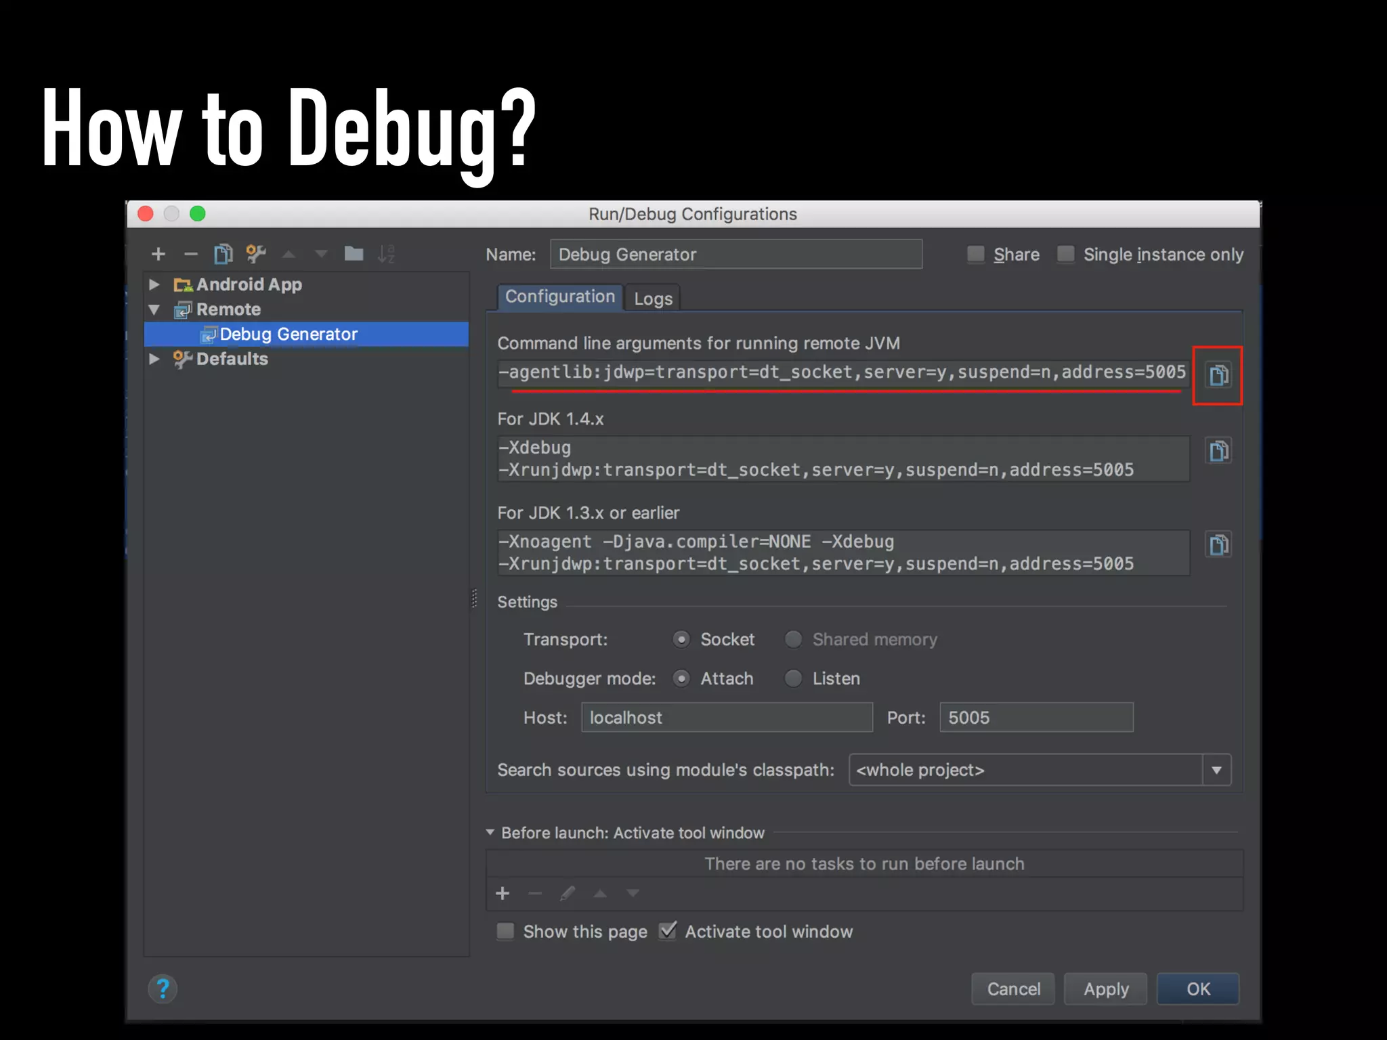The height and width of the screenshot is (1040, 1387).
Task: Choose Attach debugger mode
Action: tap(681, 678)
